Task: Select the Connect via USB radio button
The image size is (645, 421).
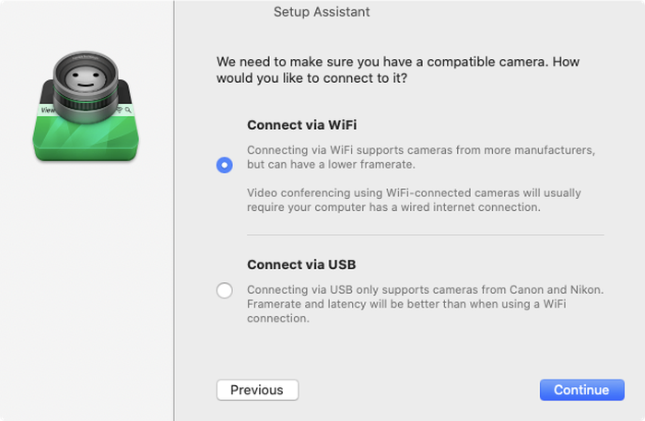Action: [225, 290]
